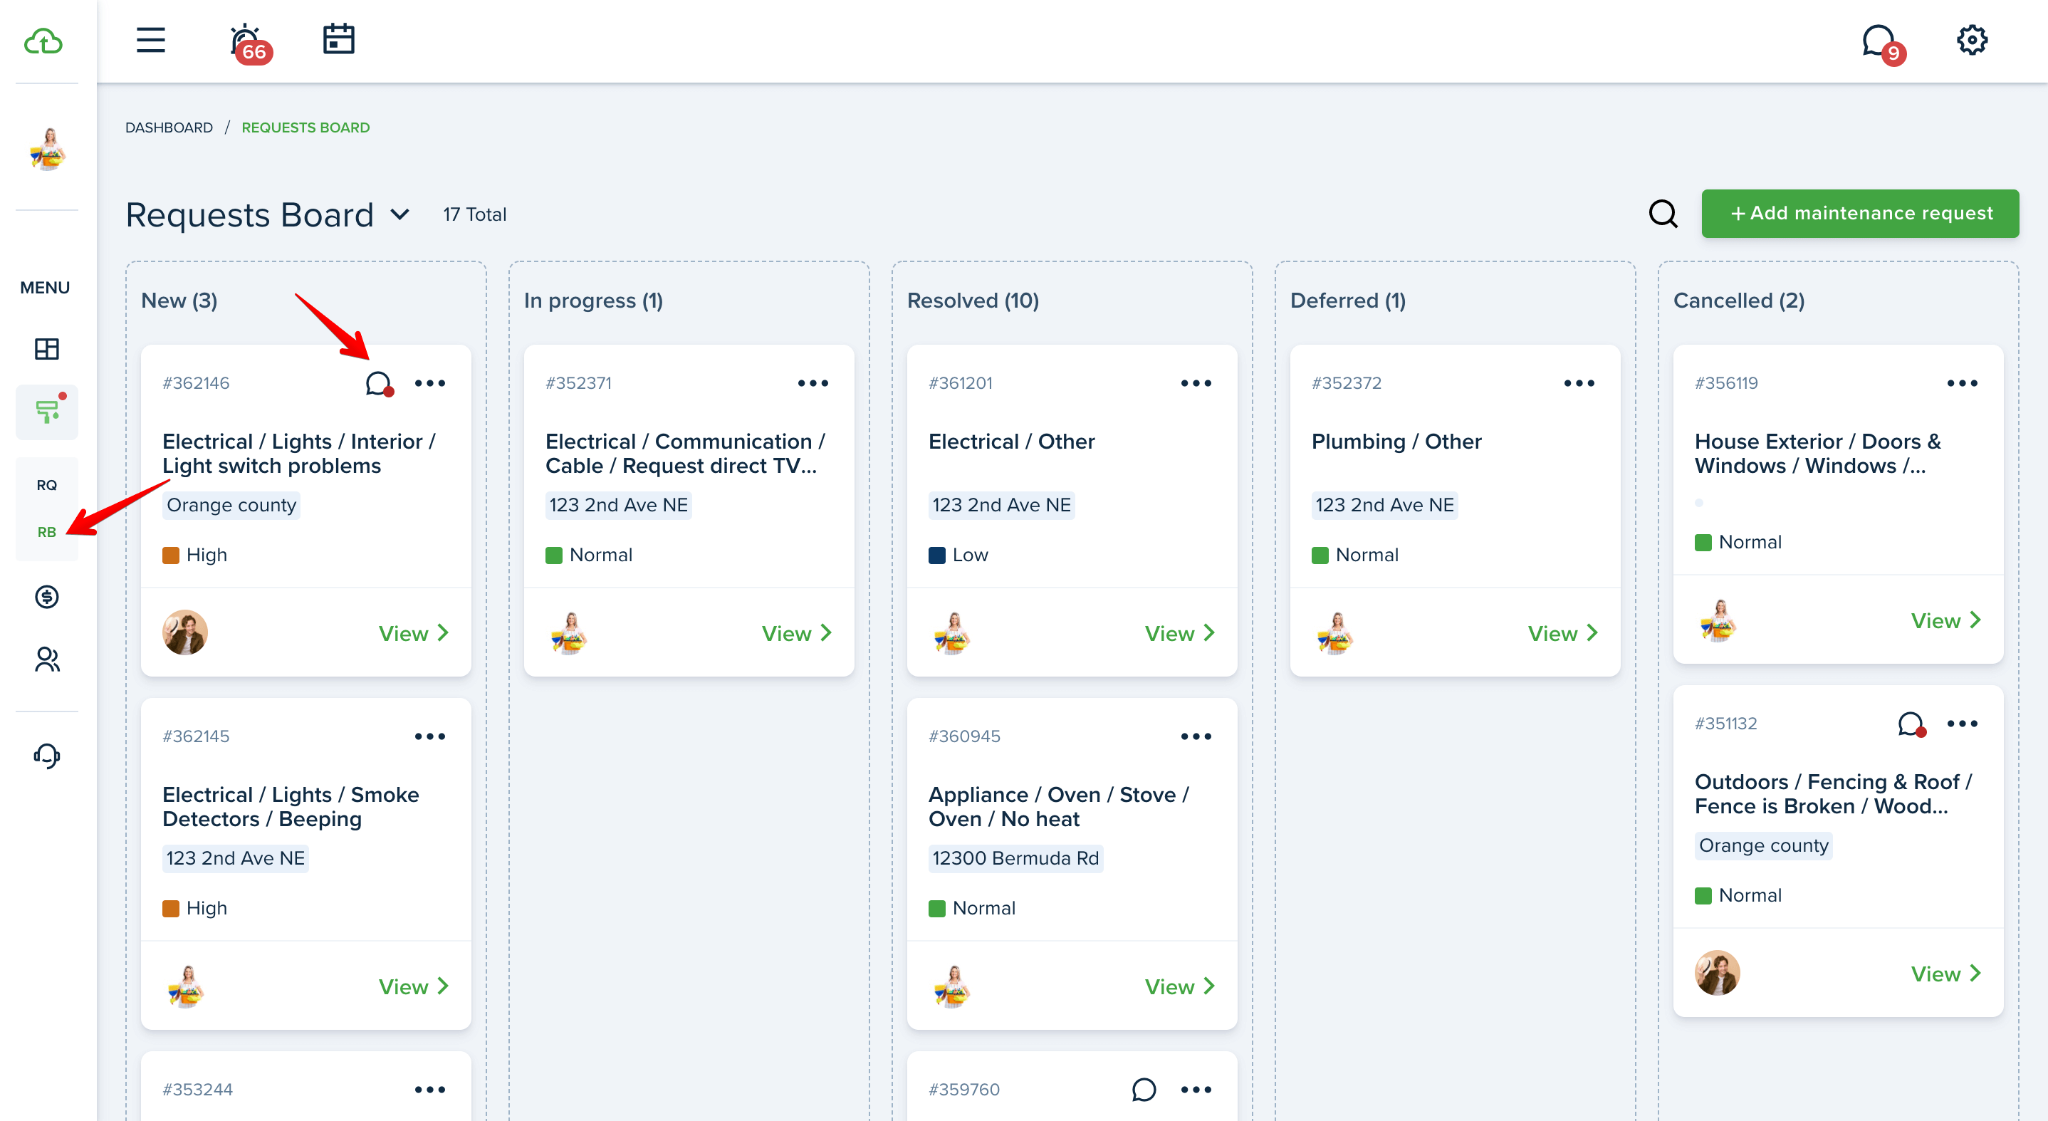
Task: Open the dashboard grid icon in sidebar
Action: click(x=47, y=348)
